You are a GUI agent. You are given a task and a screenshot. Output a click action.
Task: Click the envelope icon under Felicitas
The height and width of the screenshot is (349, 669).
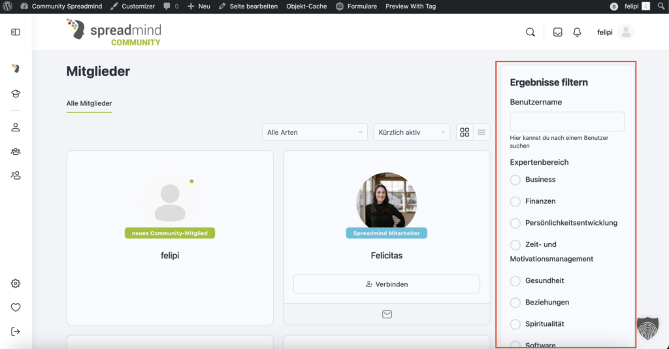[387, 314]
